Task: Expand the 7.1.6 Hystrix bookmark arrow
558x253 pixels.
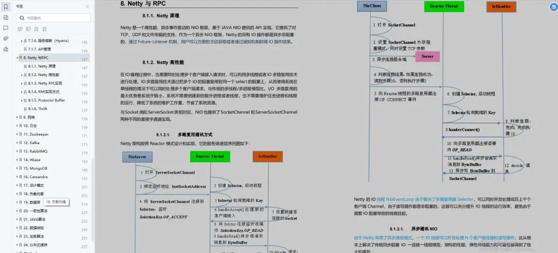Action: point(22,41)
